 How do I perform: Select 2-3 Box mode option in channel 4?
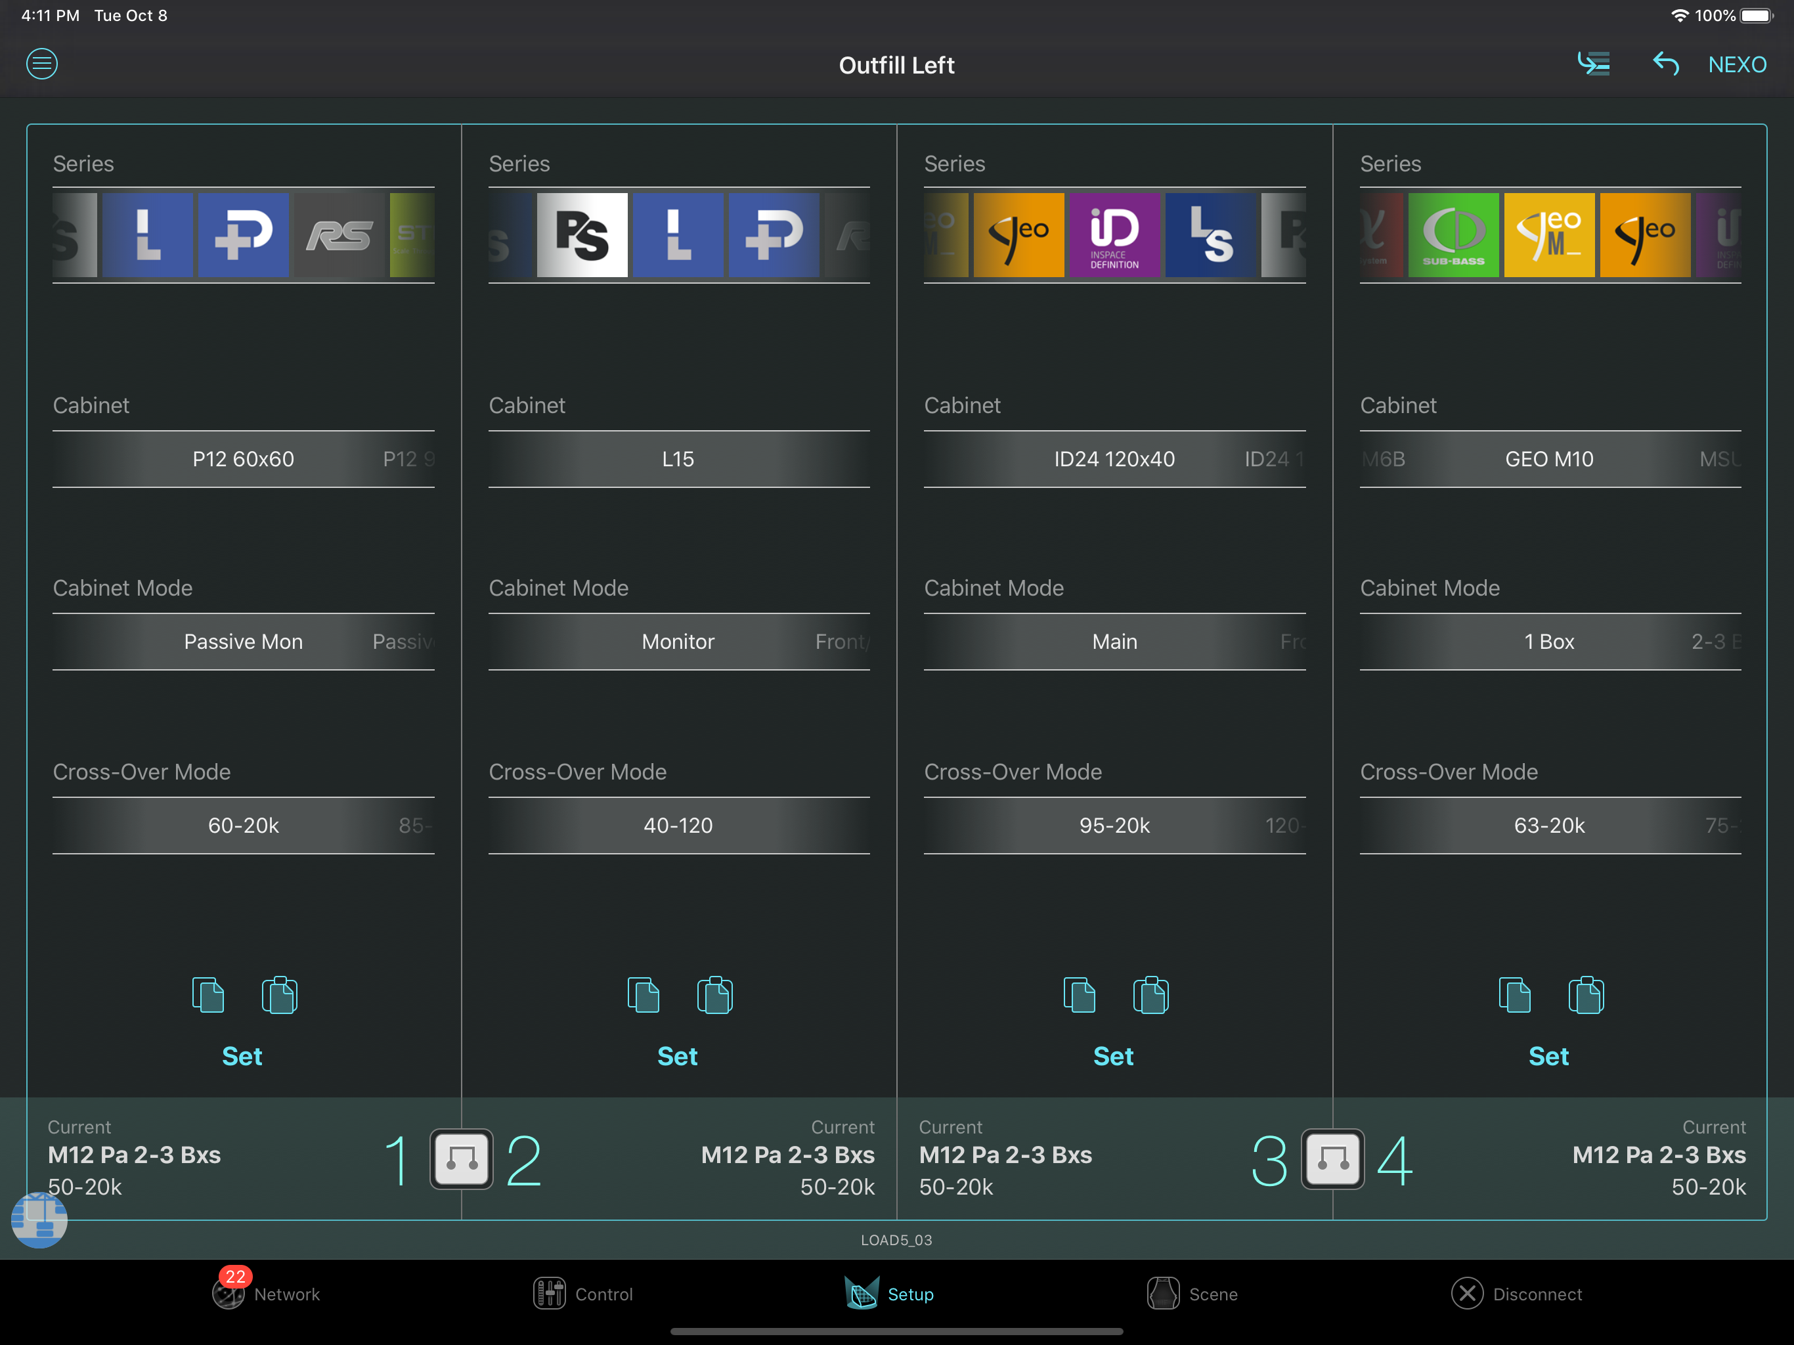coord(1716,642)
